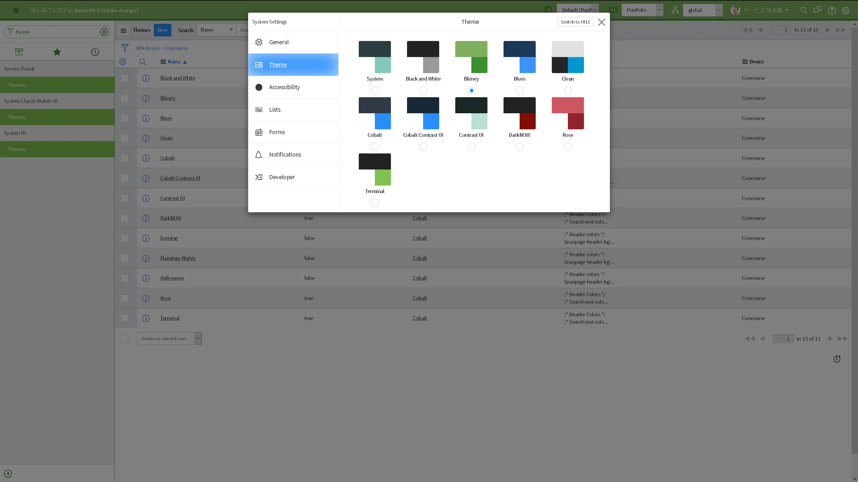
Task: Open the Connect chat sidebar icon
Action: pyautogui.click(x=817, y=10)
